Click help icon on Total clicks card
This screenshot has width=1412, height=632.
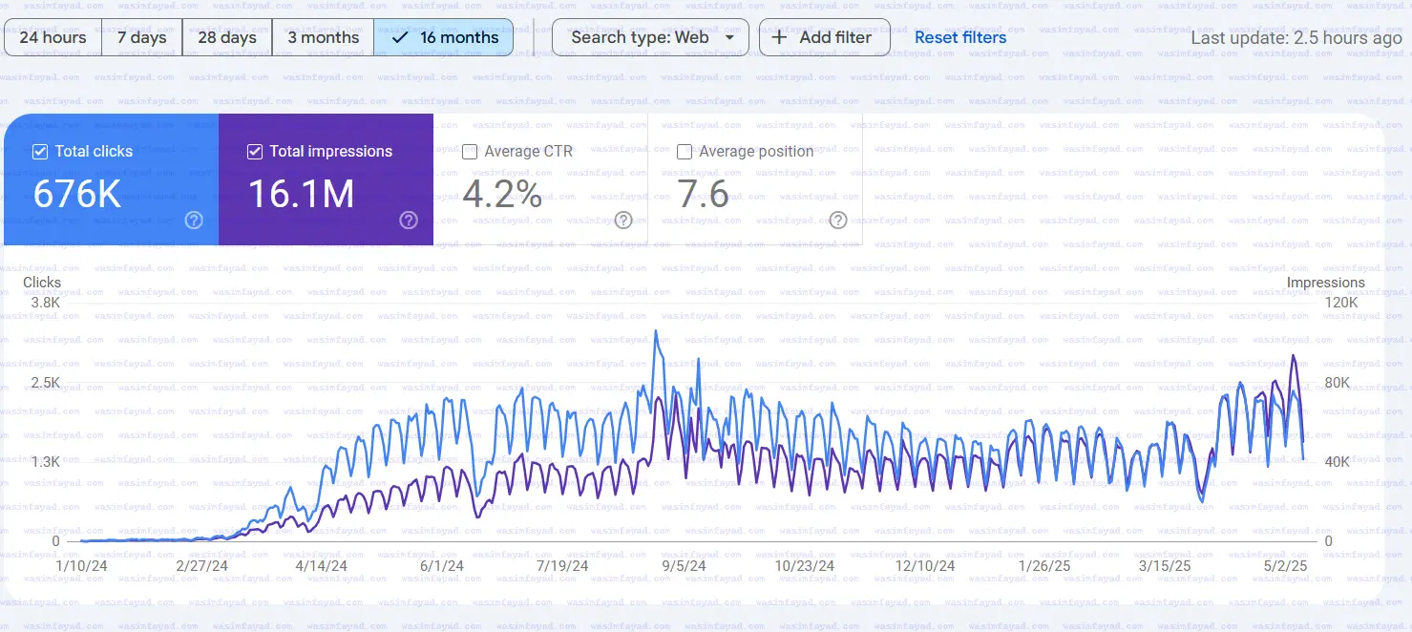click(x=194, y=221)
